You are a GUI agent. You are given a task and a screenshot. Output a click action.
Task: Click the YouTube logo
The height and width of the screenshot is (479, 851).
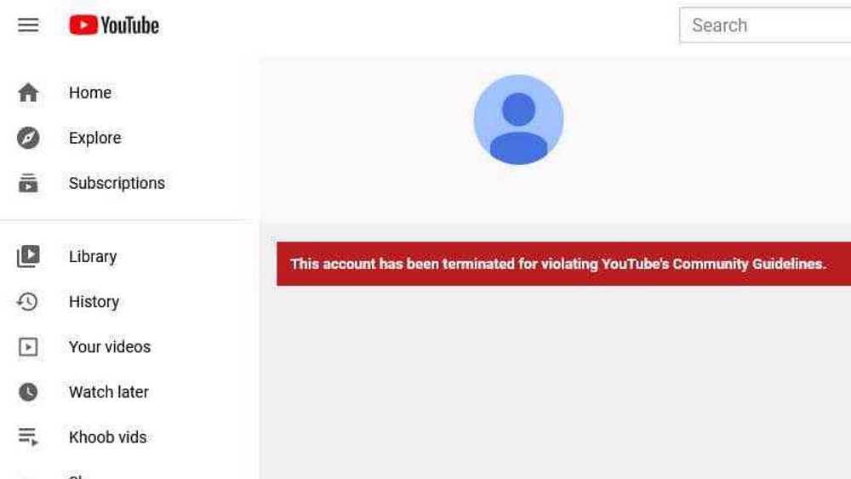click(x=114, y=25)
